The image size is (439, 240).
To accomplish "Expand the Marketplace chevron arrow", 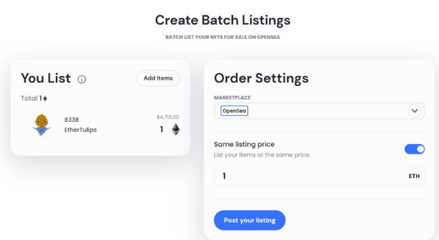I will click(x=415, y=110).
